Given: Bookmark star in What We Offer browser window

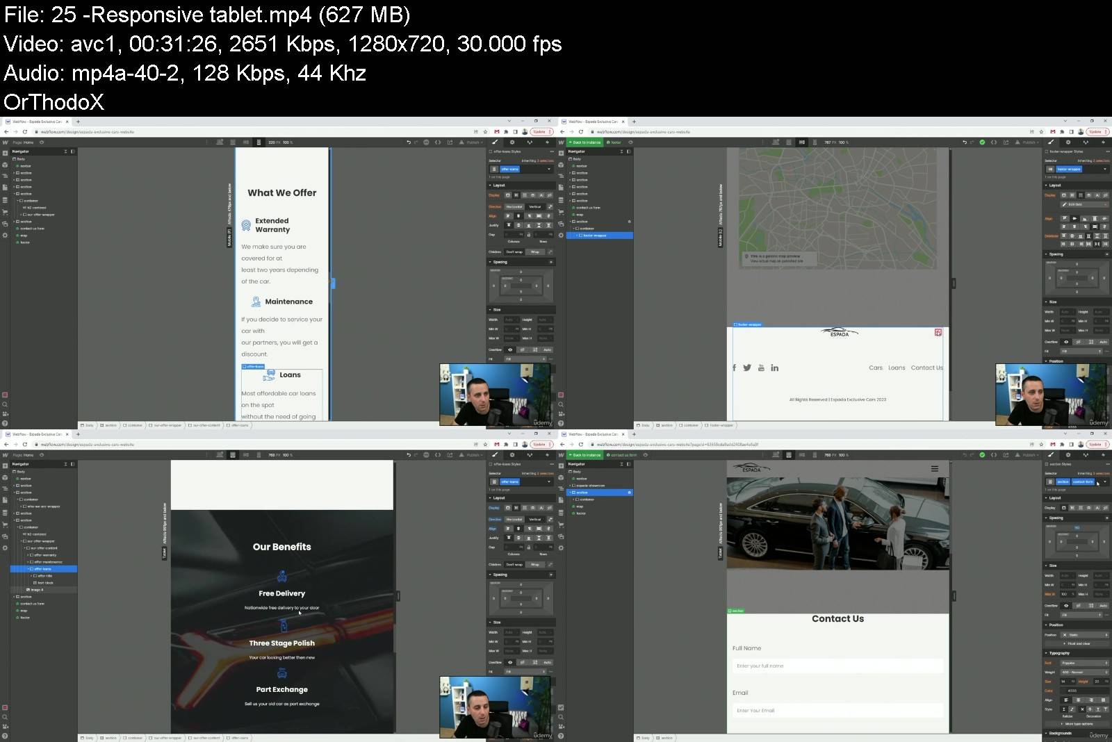Looking at the screenshot, I should pyautogui.click(x=486, y=131).
